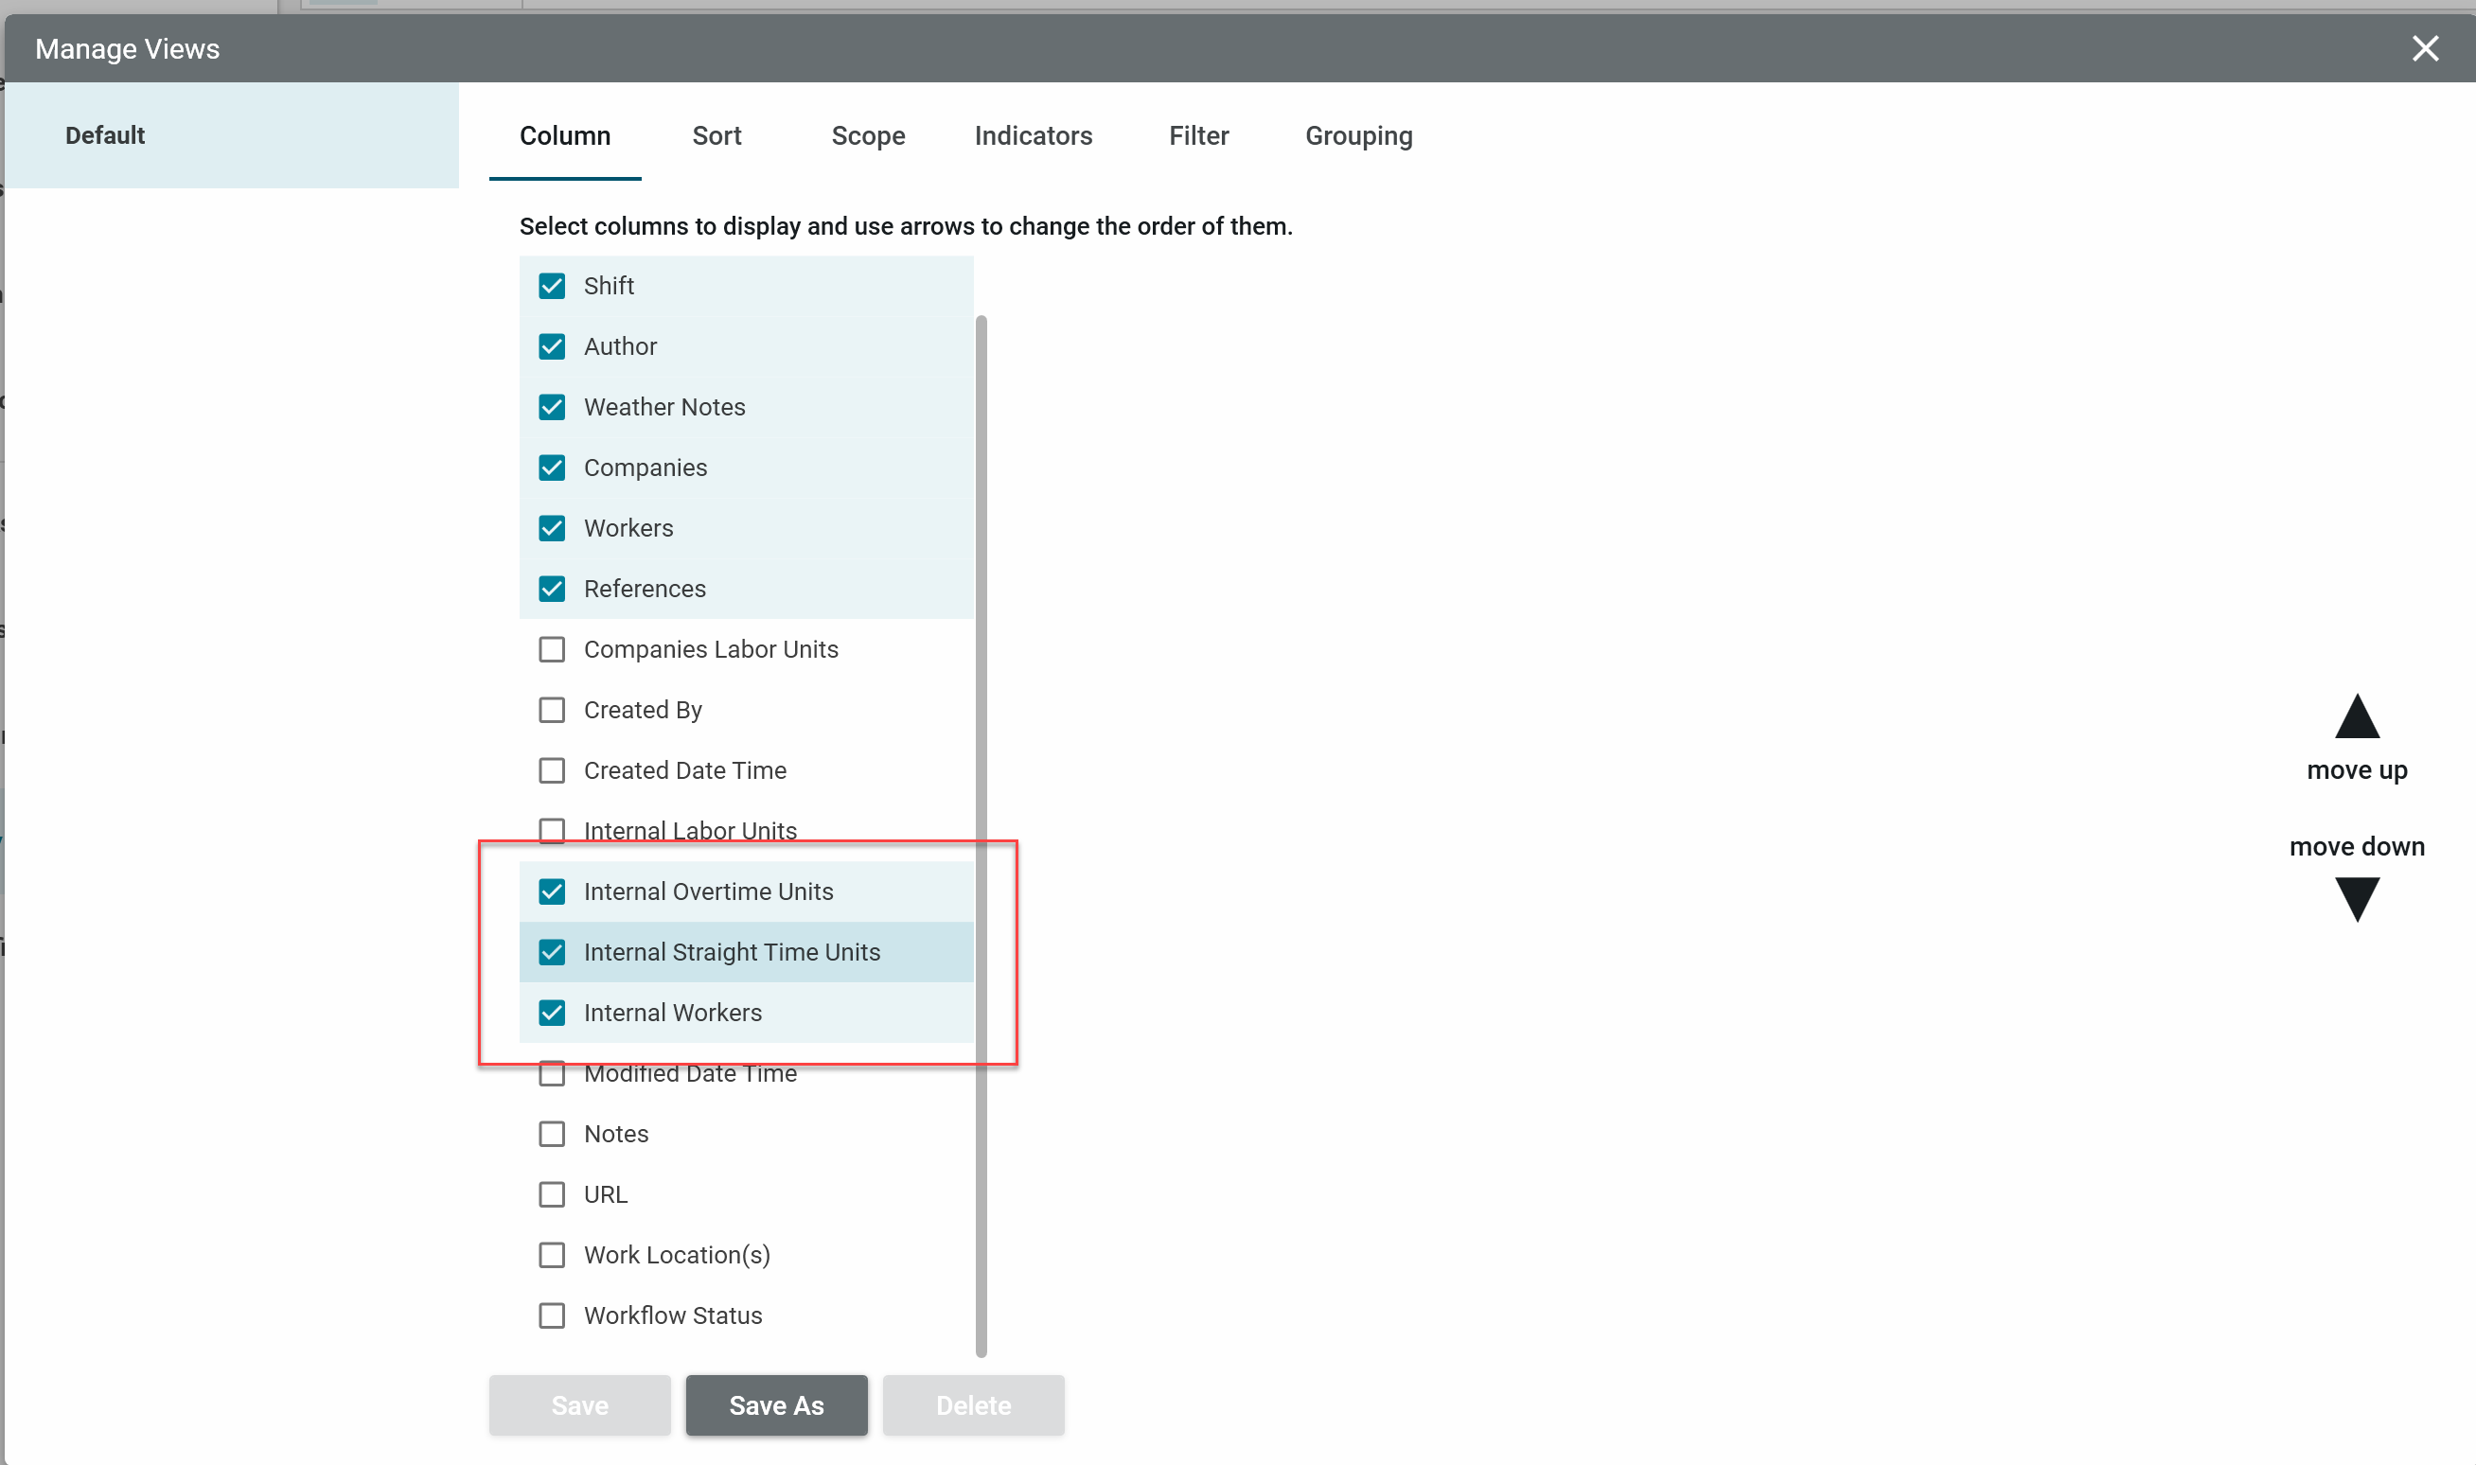Switch to the Grouping tab
Viewport: 2476px width, 1465px height.
(x=1358, y=135)
